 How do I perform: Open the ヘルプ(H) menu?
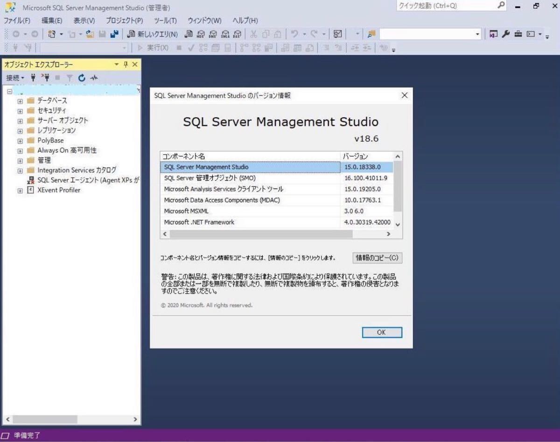coord(245,20)
